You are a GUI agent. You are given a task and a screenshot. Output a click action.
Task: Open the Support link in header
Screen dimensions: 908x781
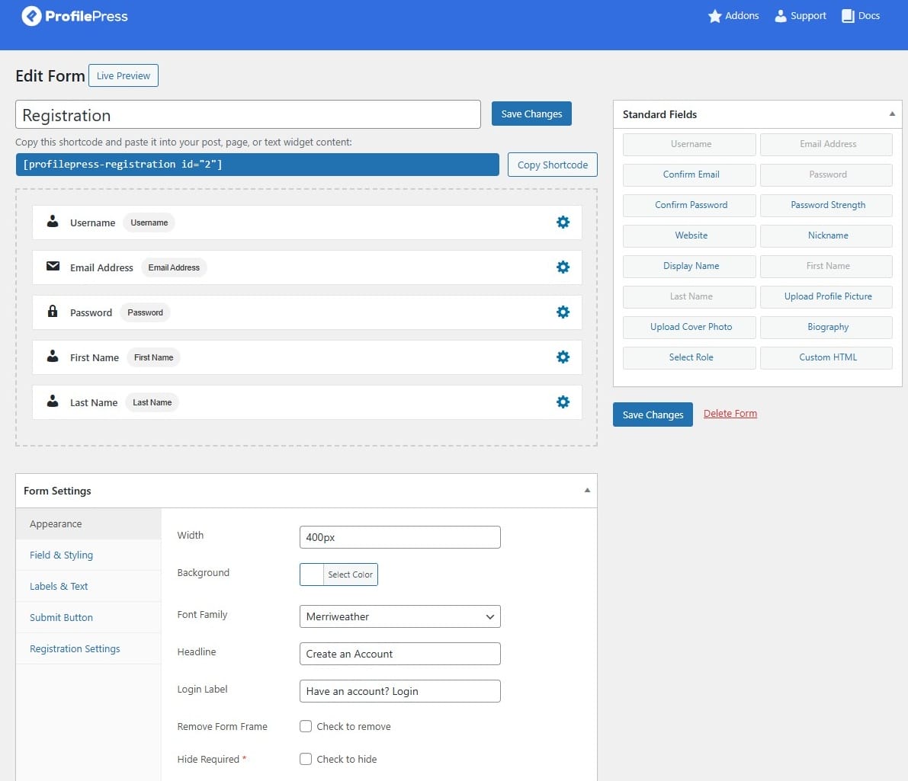(x=808, y=16)
